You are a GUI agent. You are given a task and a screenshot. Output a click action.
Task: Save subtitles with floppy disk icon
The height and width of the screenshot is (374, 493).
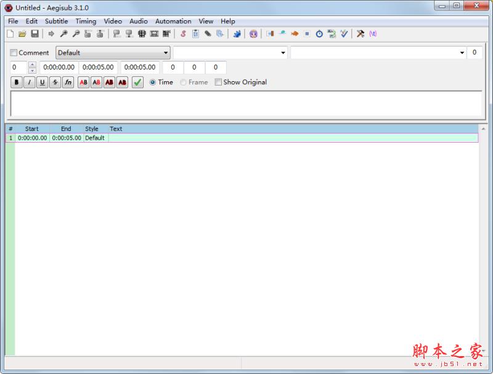35,34
